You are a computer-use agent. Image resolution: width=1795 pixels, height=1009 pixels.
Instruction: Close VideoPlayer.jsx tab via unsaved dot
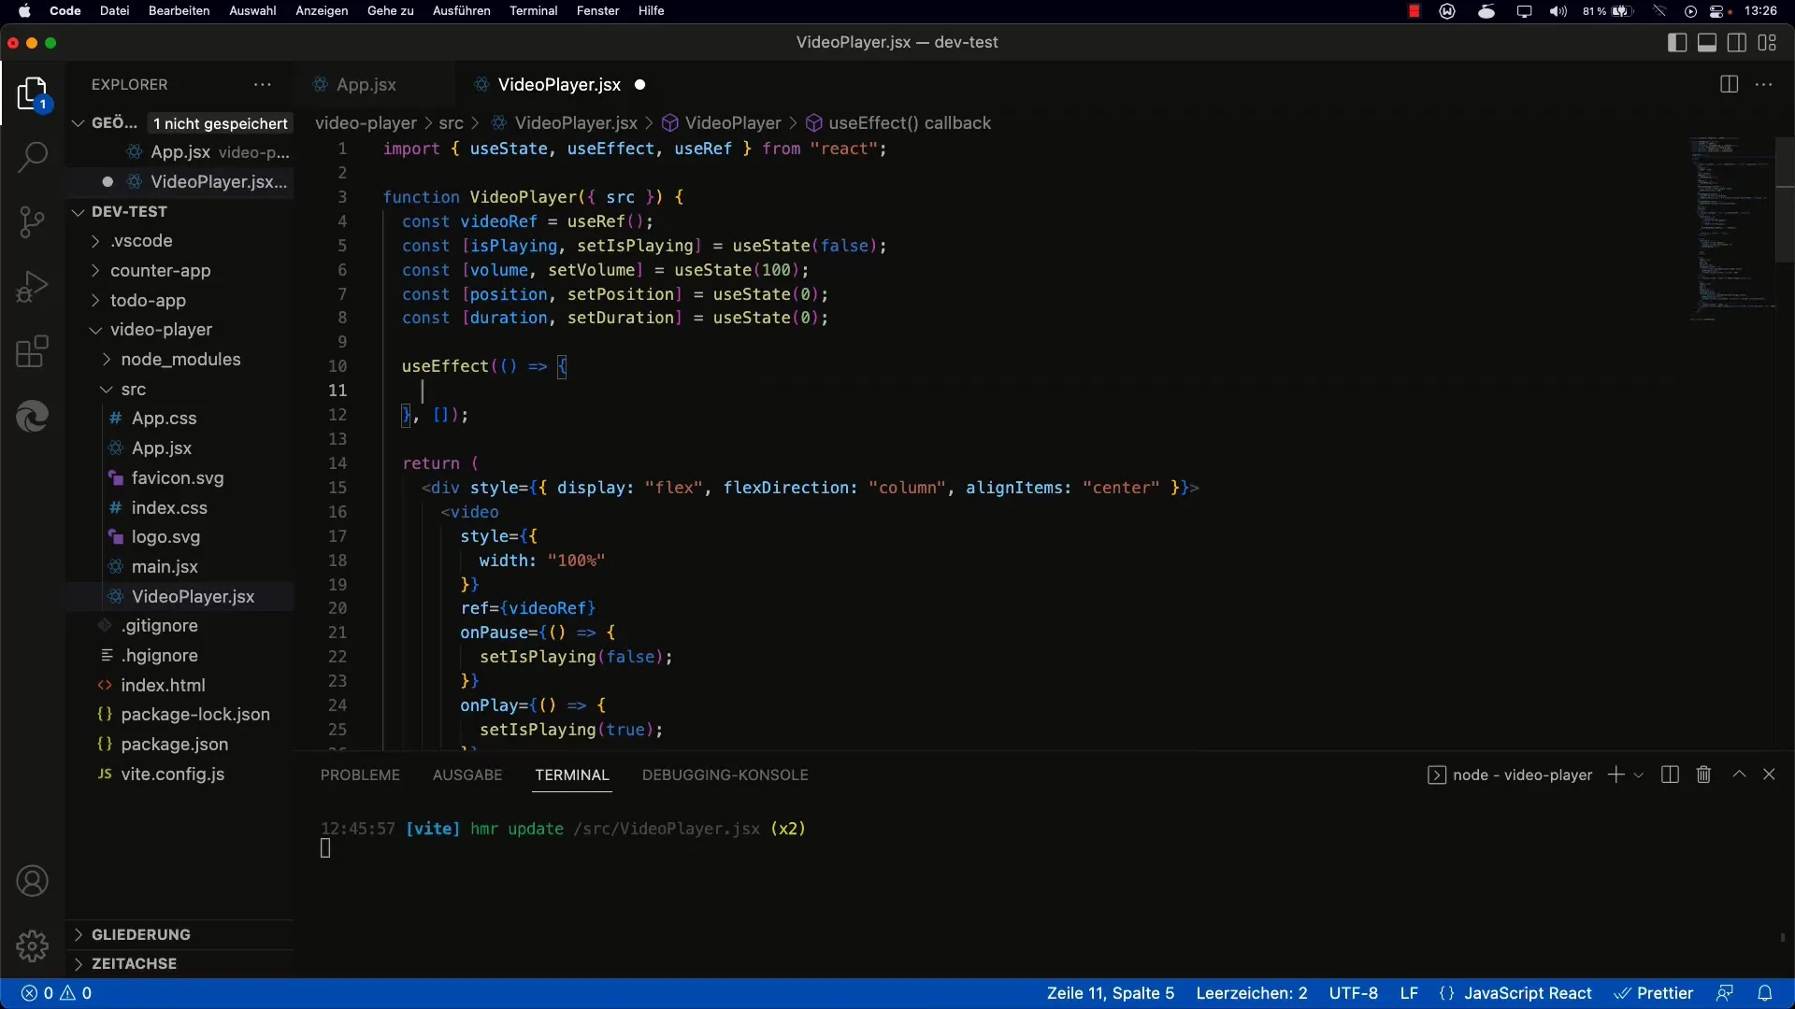[640, 84]
